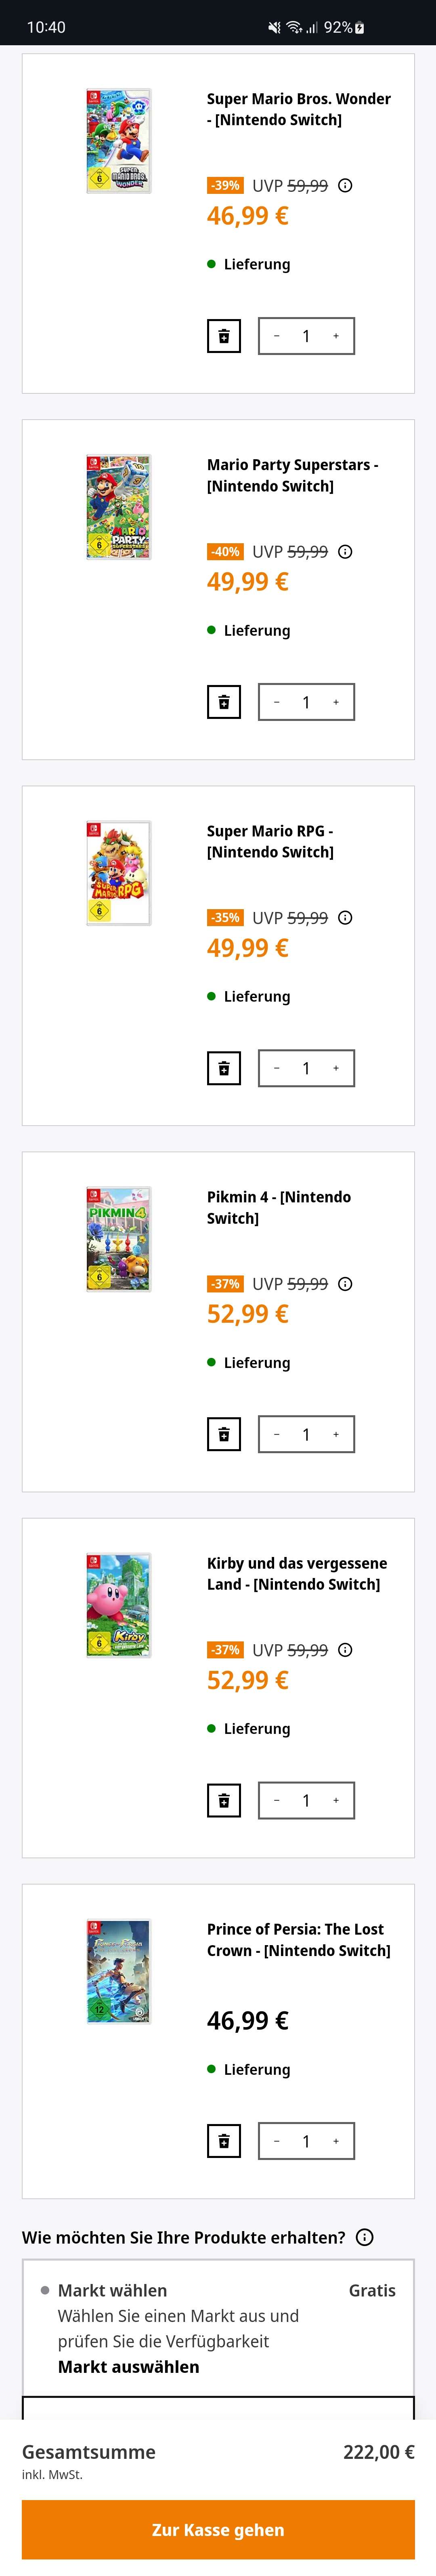The width and height of the screenshot is (436, 2576).
Task: Show UVP info for Pikmin 4
Action: tap(345, 1284)
